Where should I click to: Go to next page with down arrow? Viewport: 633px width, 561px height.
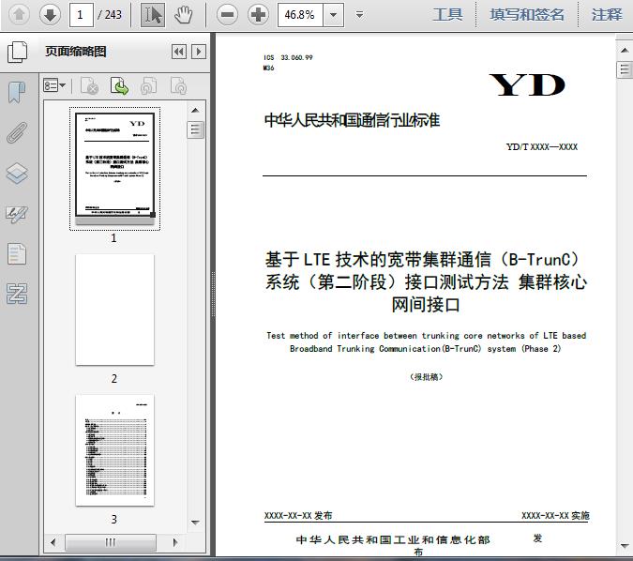pos(50,15)
